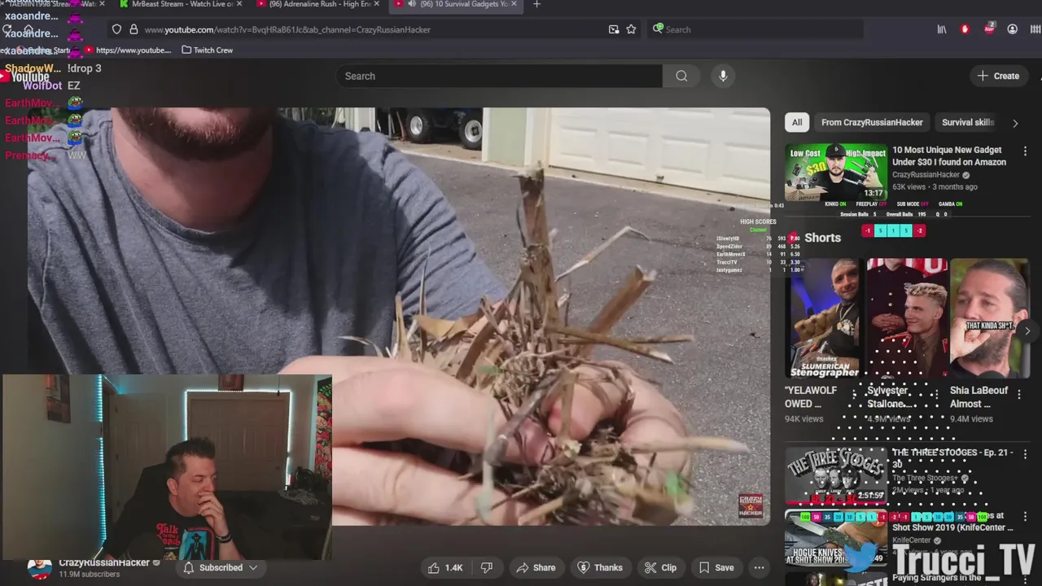Open The Three Stooges video thumbnail
Image resolution: width=1042 pixels, height=586 pixels.
[835, 475]
